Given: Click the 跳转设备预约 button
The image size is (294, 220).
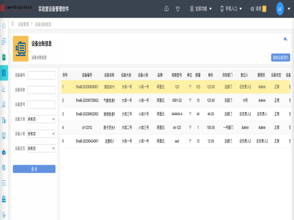Looking at the screenshot, I should point(281,58).
